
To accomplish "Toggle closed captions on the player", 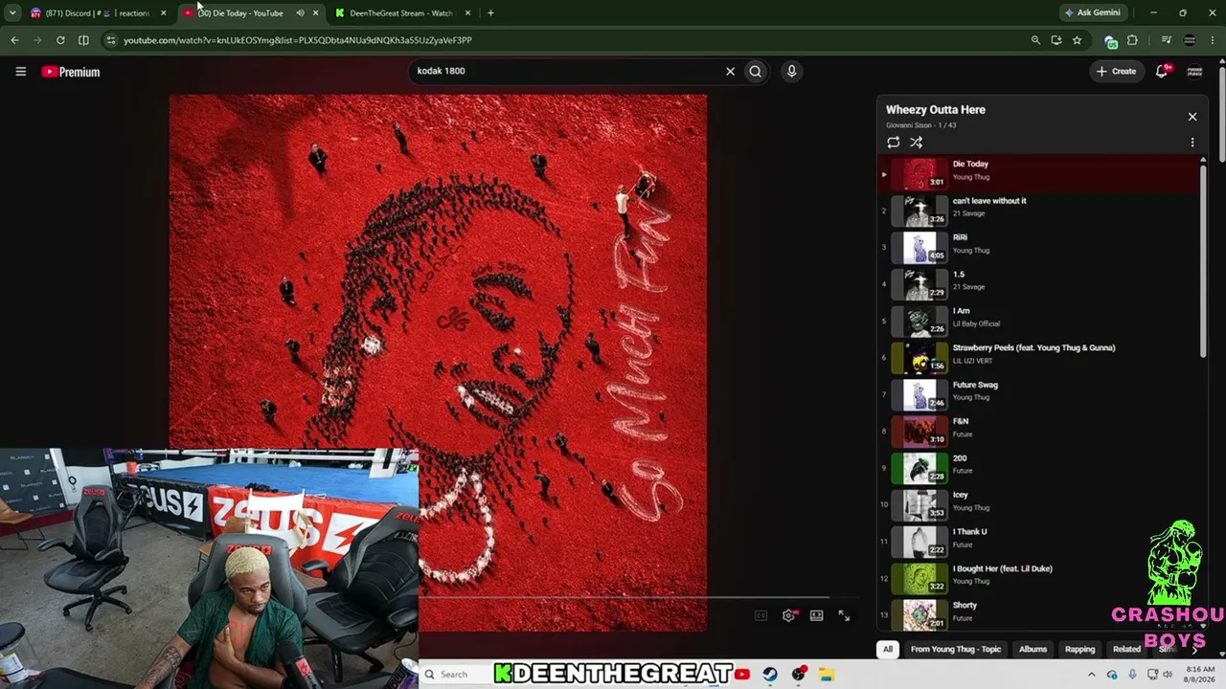I will coord(761,615).
